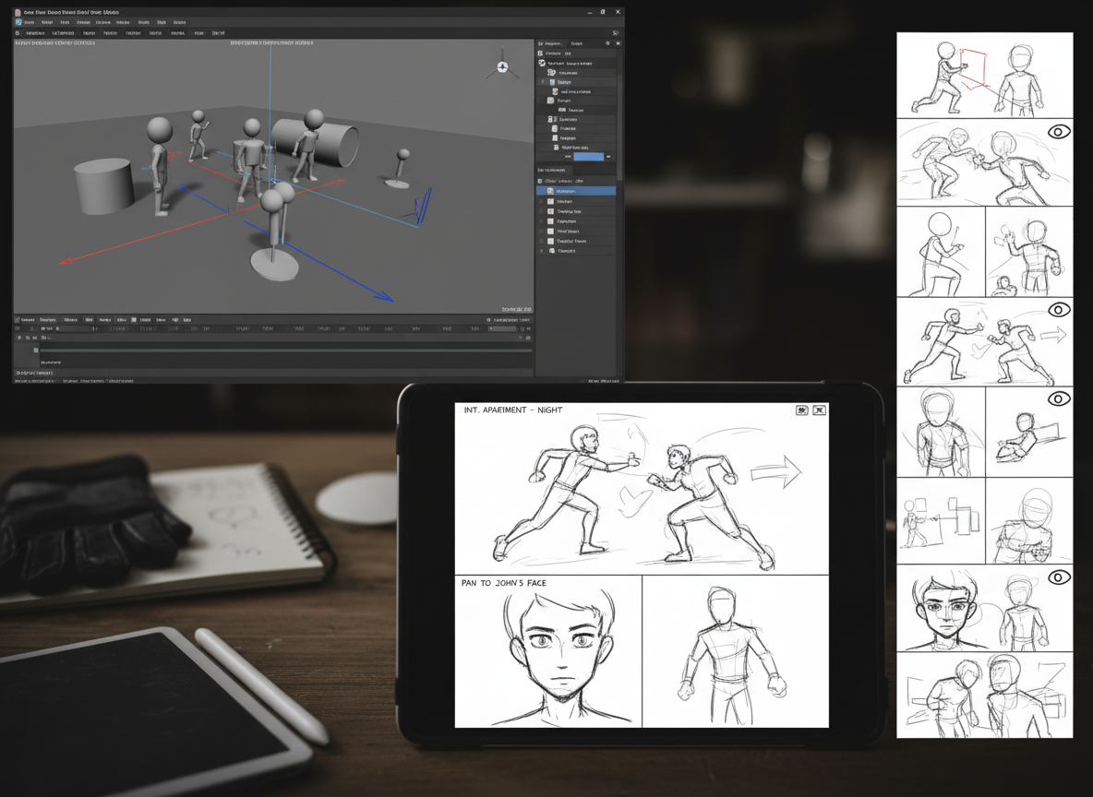Image resolution: width=1093 pixels, height=797 pixels.
Task: Click the long horizontal timeline track bar
Action: point(286,351)
